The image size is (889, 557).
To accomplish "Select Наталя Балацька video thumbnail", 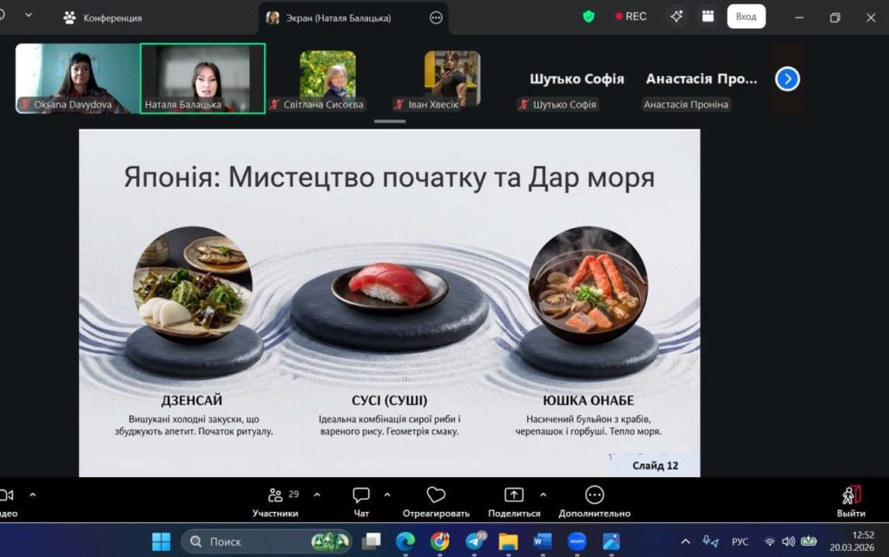I will pyautogui.click(x=203, y=78).
